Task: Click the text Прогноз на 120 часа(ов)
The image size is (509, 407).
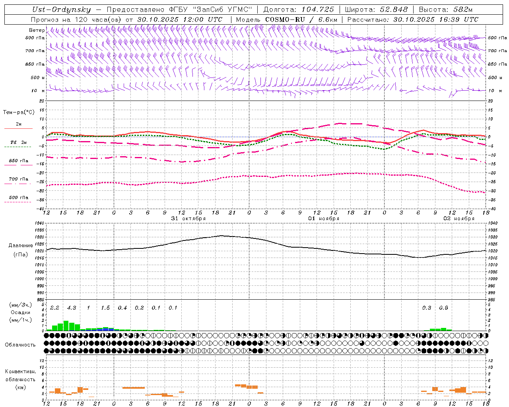Action: coord(76,19)
